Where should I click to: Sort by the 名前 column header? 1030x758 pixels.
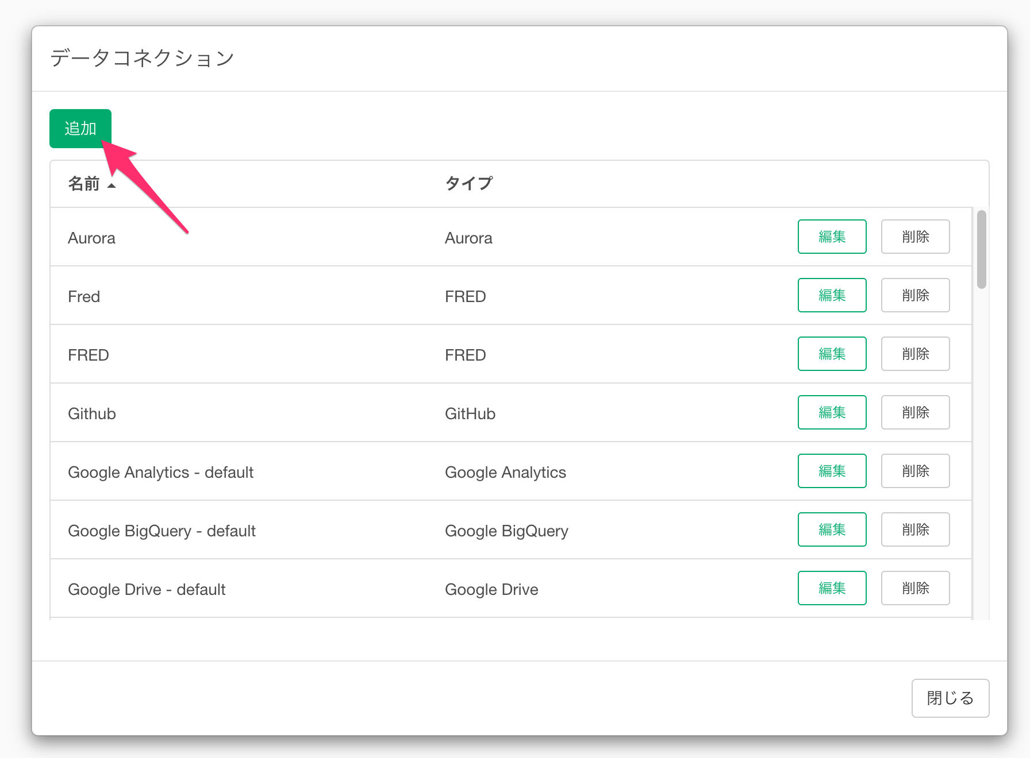84,184
